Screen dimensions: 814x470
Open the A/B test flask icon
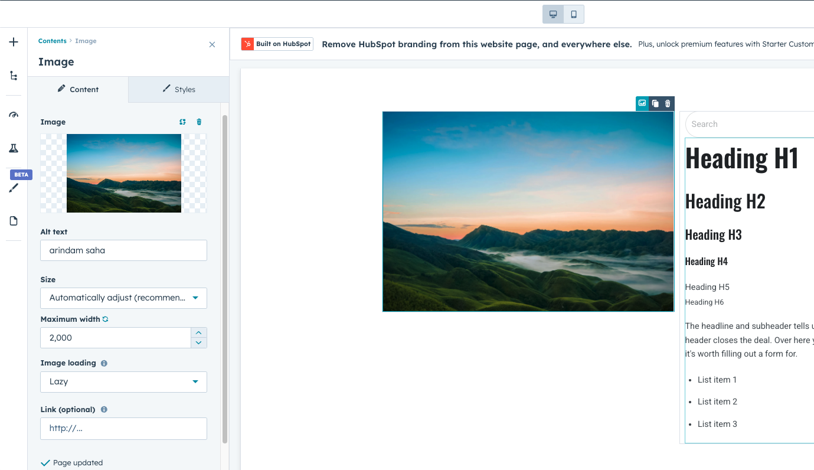point(14,148)
